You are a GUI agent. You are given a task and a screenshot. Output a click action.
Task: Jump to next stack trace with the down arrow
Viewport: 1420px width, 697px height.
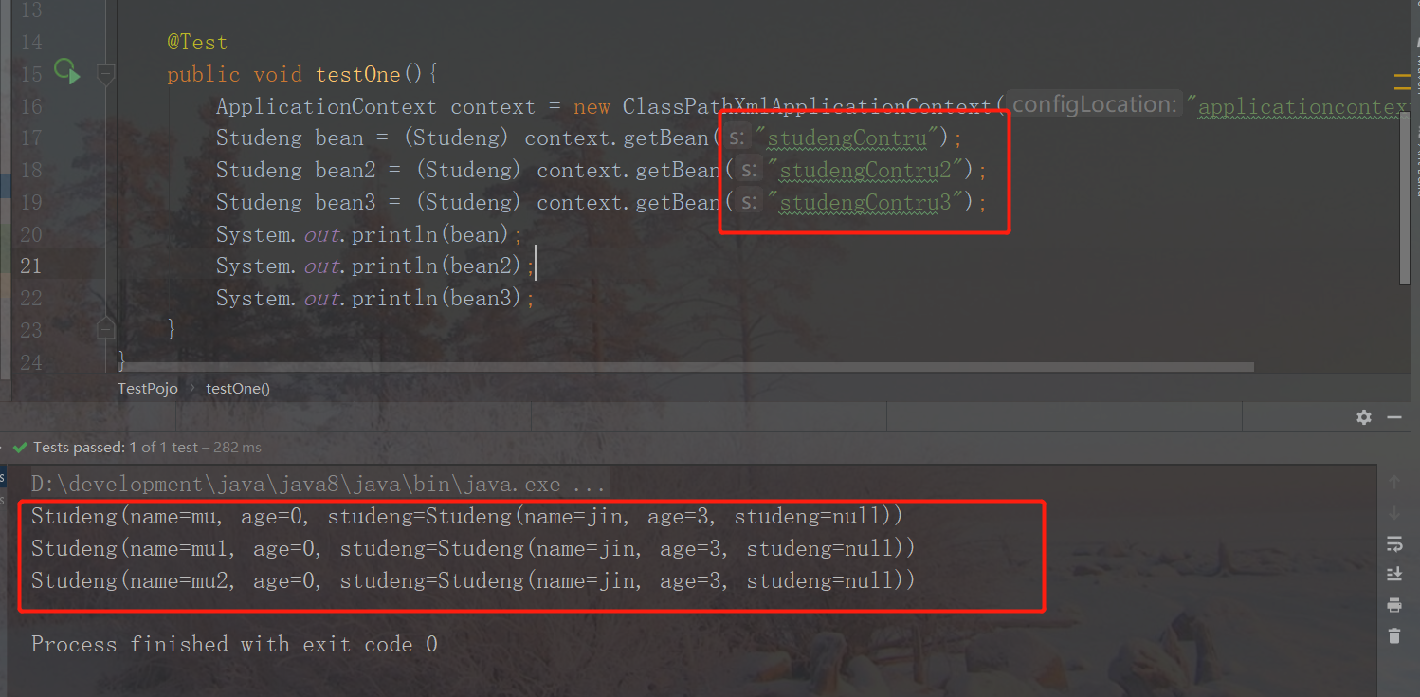(x=1393, y=513)
